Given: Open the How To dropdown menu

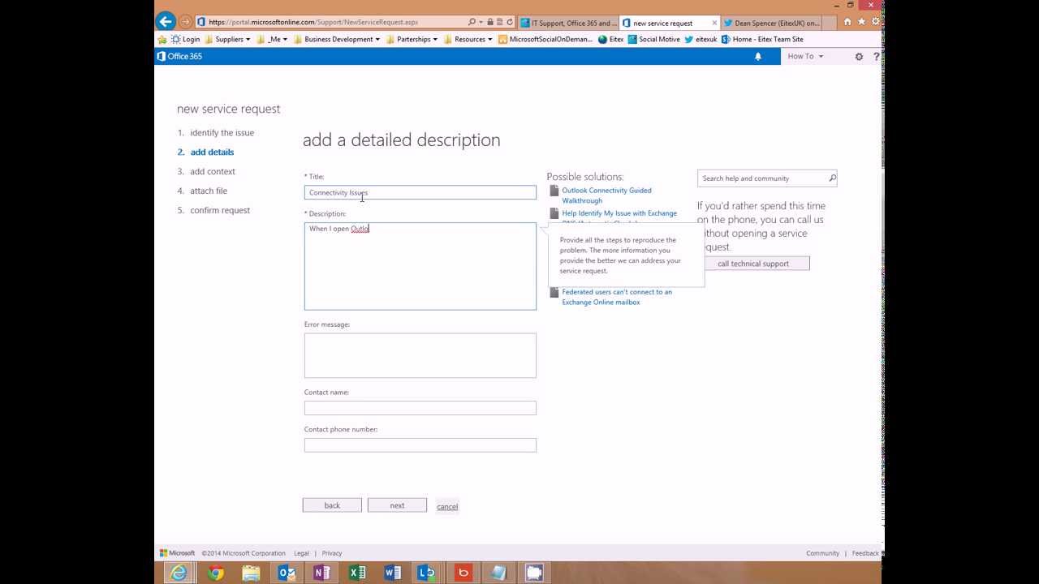Looking at the screenshot, I should 805,56.
